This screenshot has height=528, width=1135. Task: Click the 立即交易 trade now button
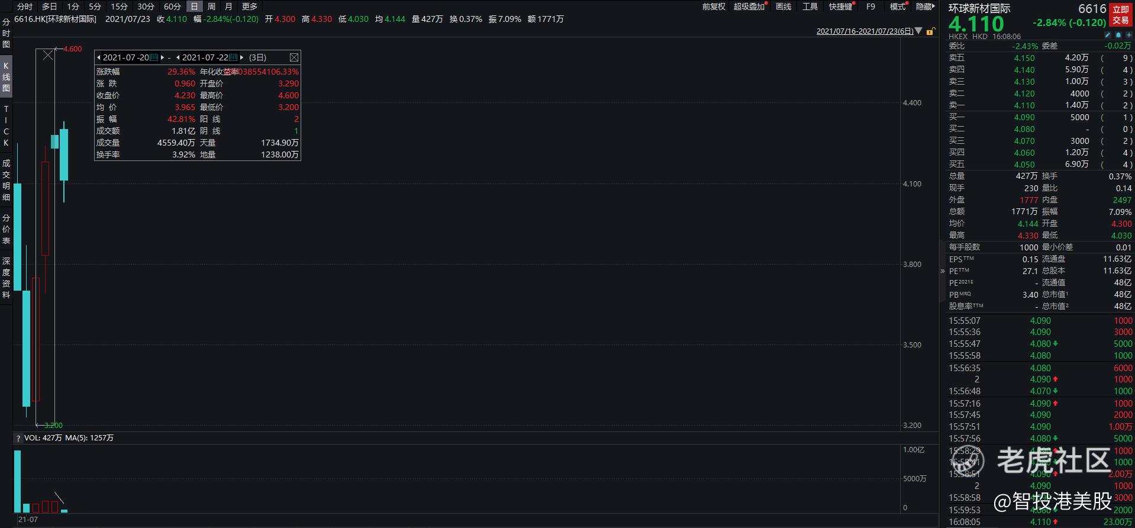tap(1121, 15)
